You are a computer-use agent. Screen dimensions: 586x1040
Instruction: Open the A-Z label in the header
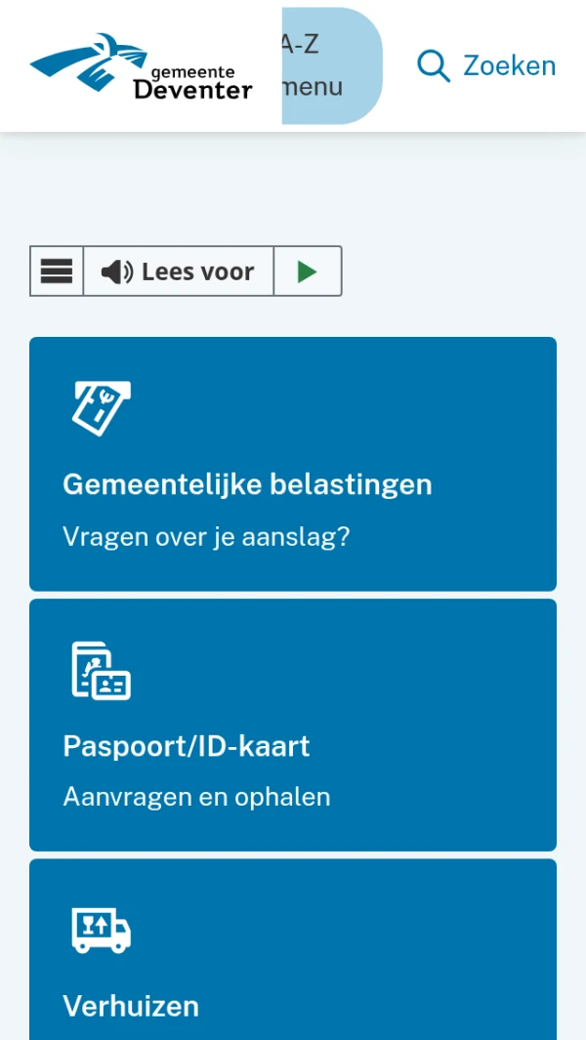(x=300, y=44)
